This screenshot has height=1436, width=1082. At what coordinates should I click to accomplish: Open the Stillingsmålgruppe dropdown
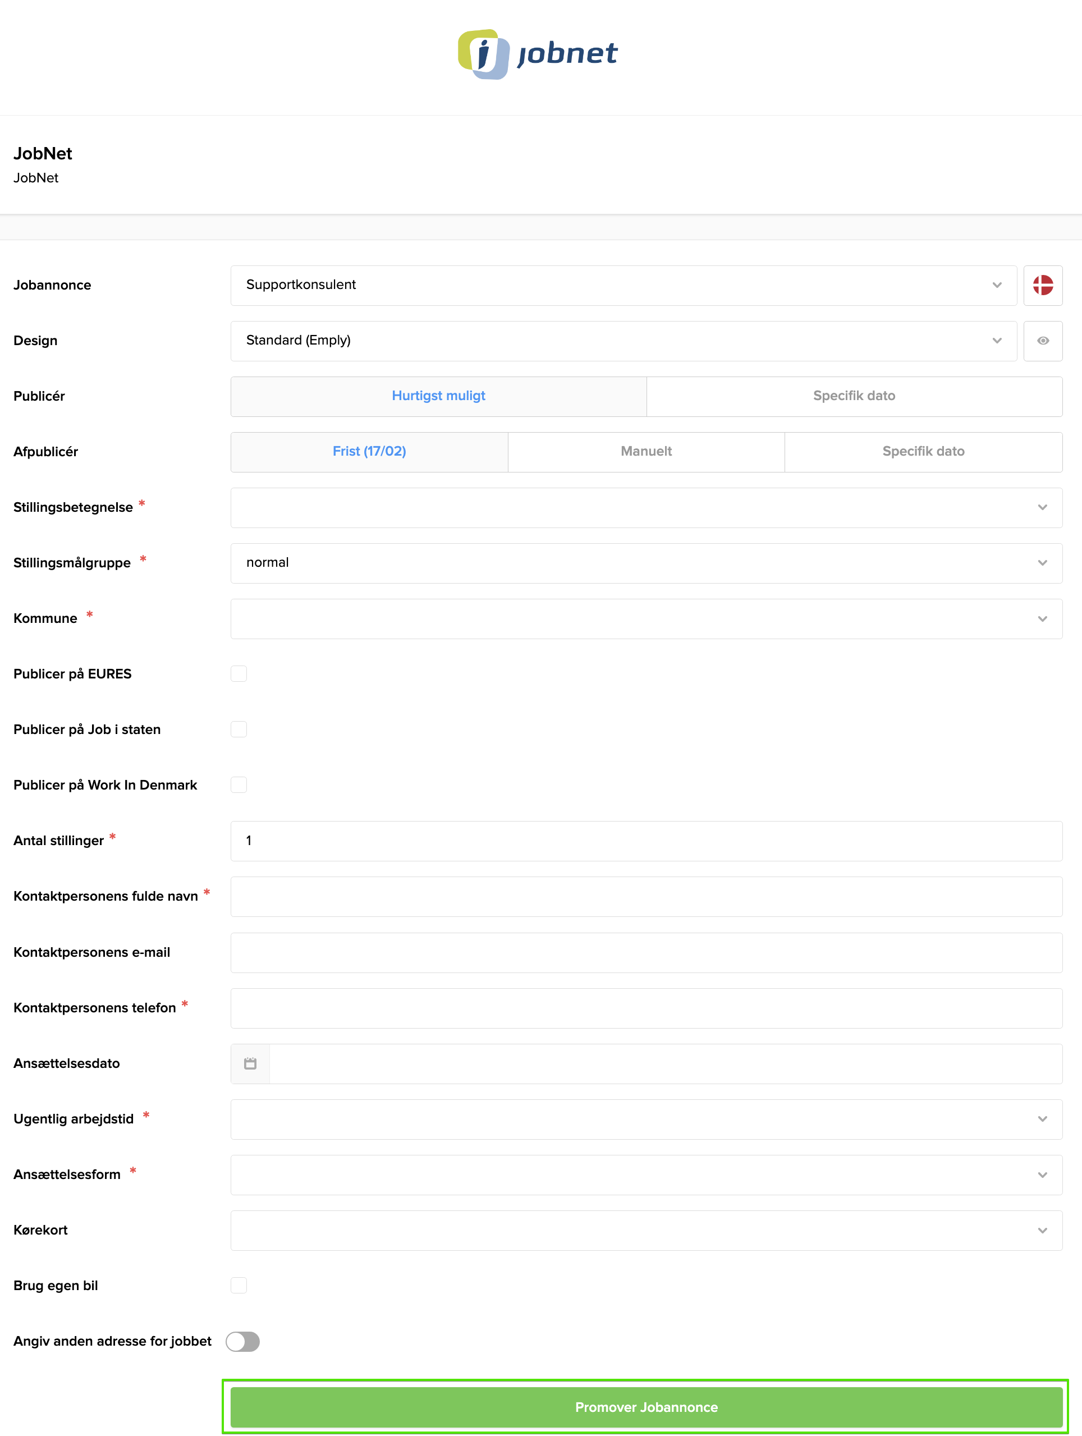coord(647,563)
